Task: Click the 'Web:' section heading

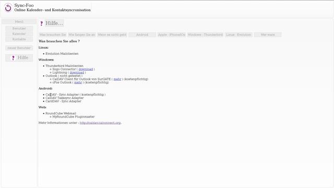Action: (x=42, y=107)
